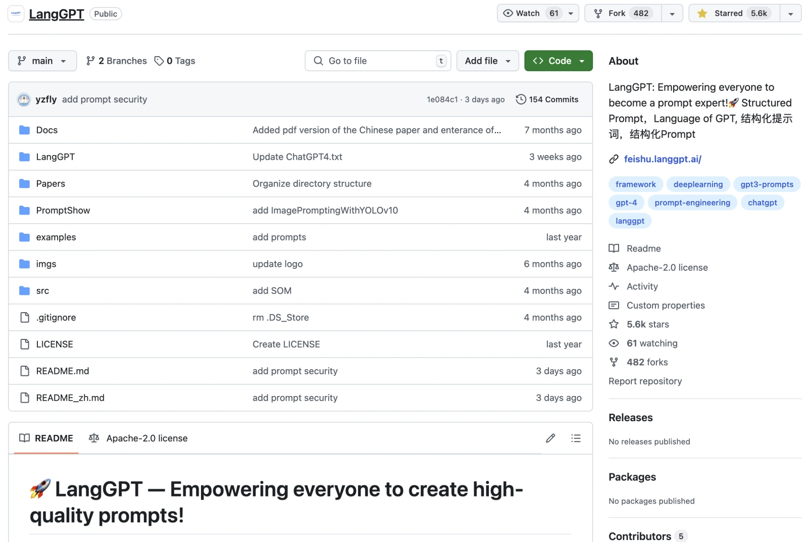The height and width of the screenshot is (542, 808).
Task: Open the Docs folder icon
Action: click(24, 130)
